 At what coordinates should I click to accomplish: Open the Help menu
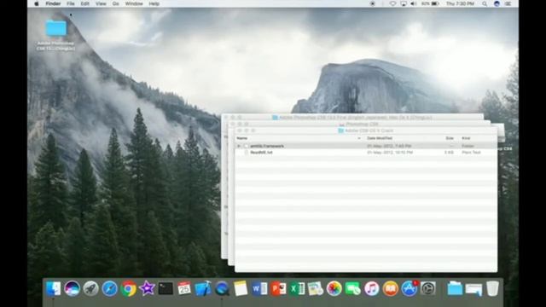tap(154, 3)
